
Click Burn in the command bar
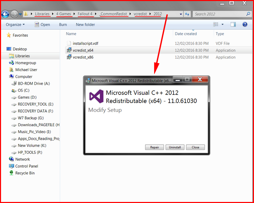pyautogui.click(x=63, y=24)
